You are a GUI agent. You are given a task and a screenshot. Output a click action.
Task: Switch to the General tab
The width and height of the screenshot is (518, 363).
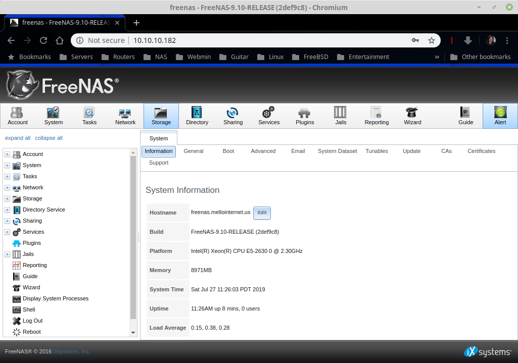(193, 151)
